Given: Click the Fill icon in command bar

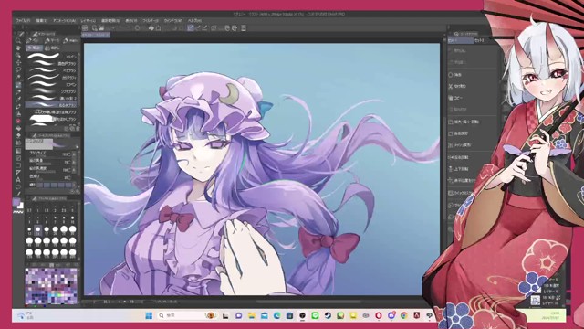Looking at the screenshot, I should point(151,28).
